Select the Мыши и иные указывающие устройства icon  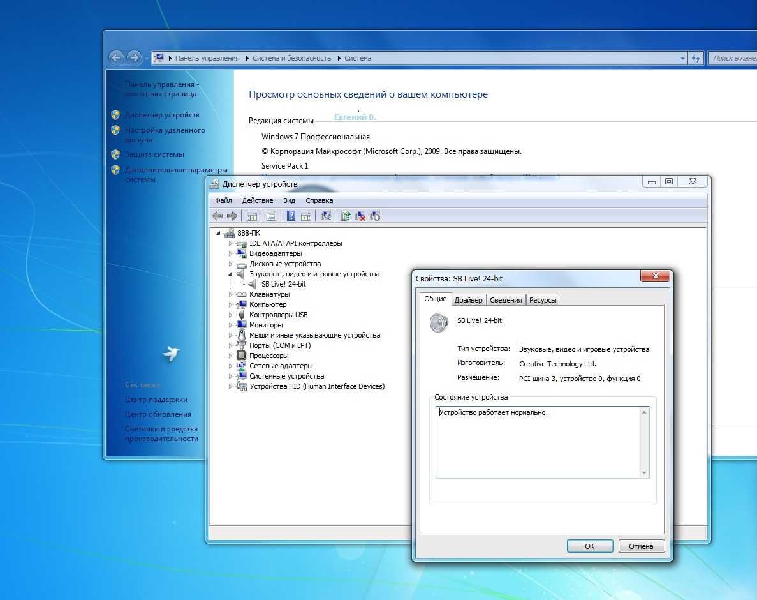[242, 334]
